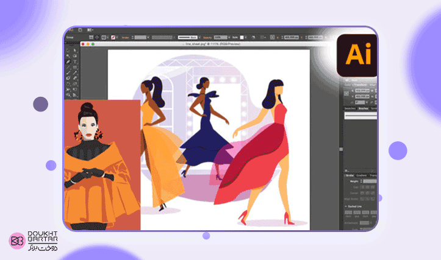Select the Pen tool

68,61
